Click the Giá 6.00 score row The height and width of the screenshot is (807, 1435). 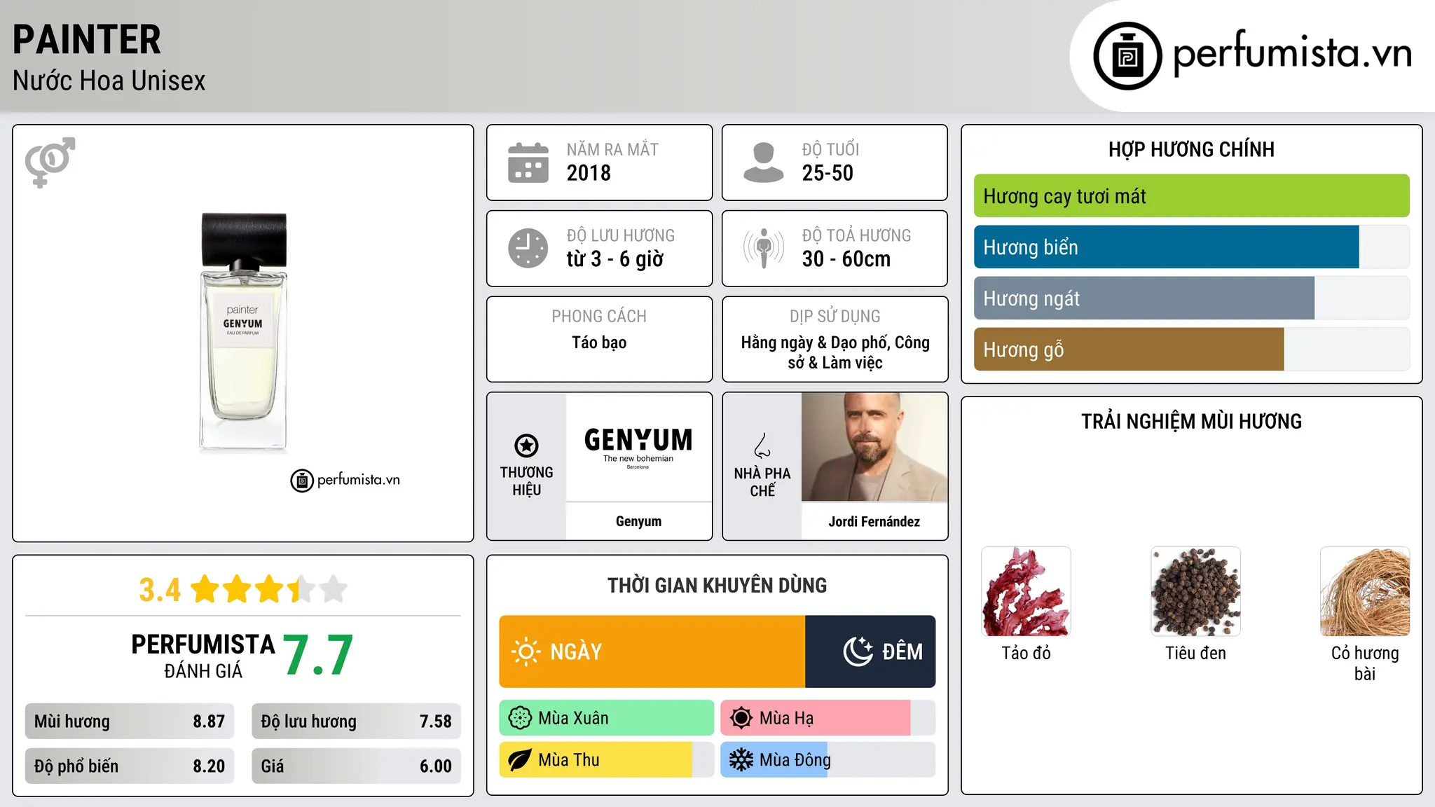[x=356, y=766]
